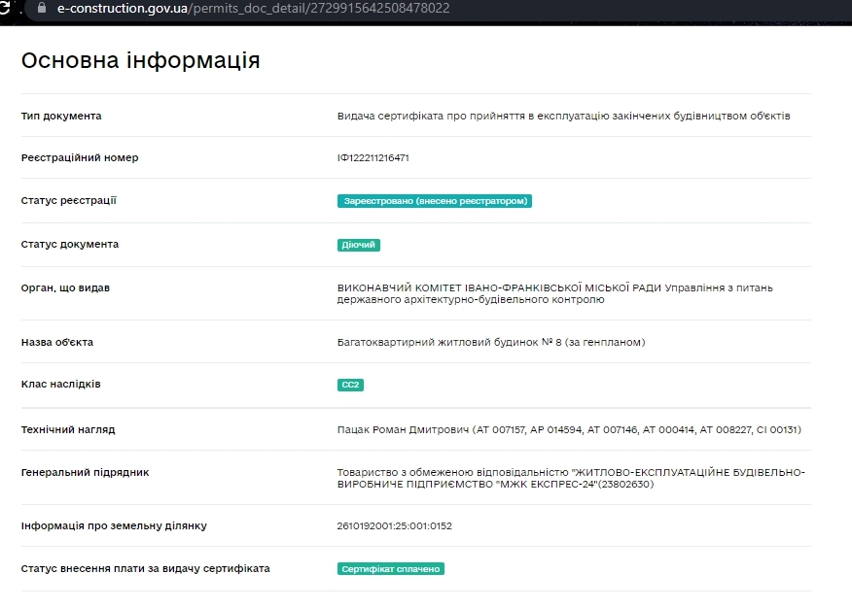
Task: Click the e-construction.gov.ua address bar URL
Action: (x=253, y=8)
